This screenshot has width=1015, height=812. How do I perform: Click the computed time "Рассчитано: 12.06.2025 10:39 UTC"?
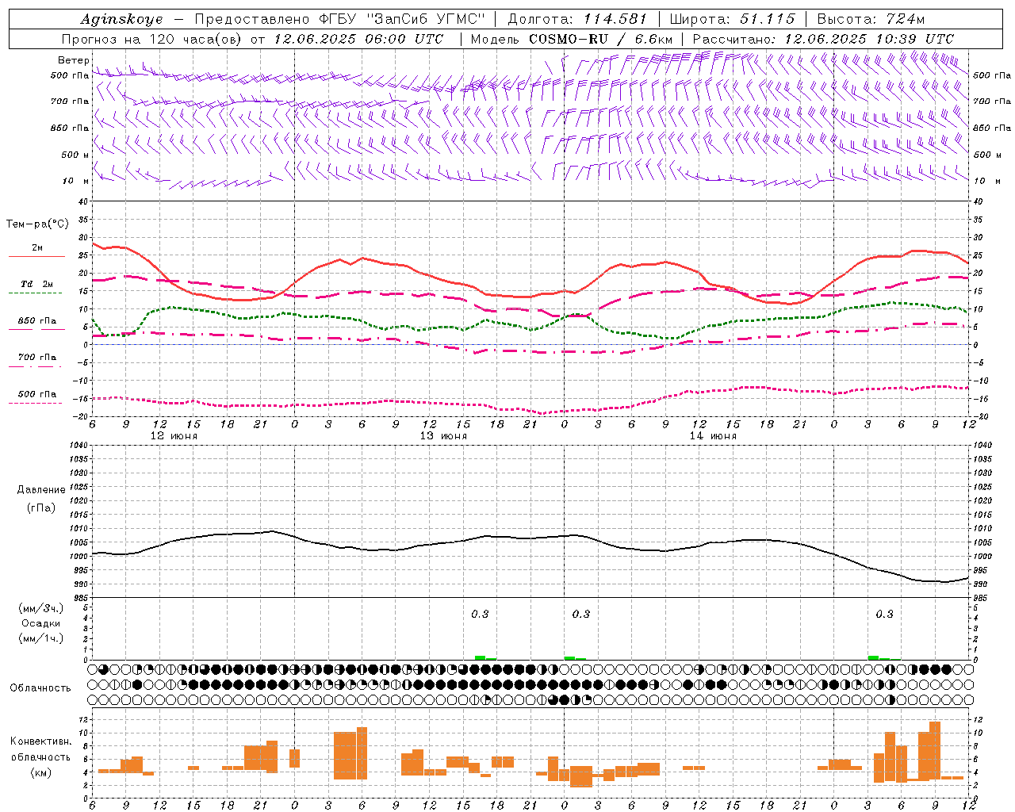tap(823, 39)
